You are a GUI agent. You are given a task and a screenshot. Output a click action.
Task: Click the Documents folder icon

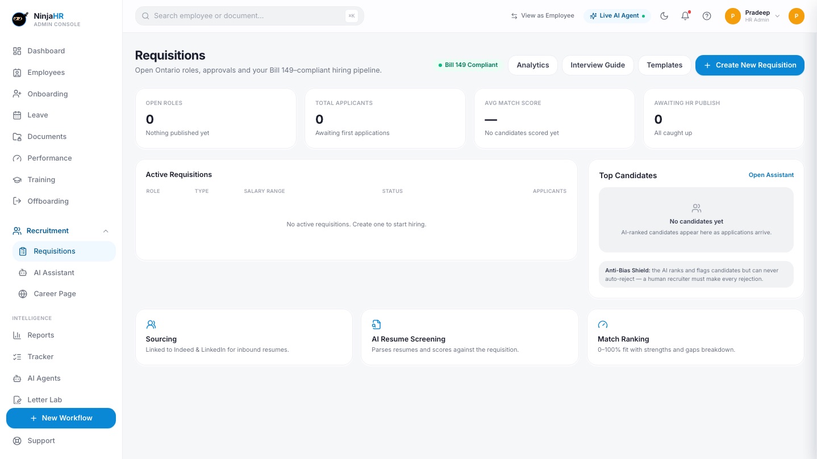pyautogui.click(x=17, y=137)
